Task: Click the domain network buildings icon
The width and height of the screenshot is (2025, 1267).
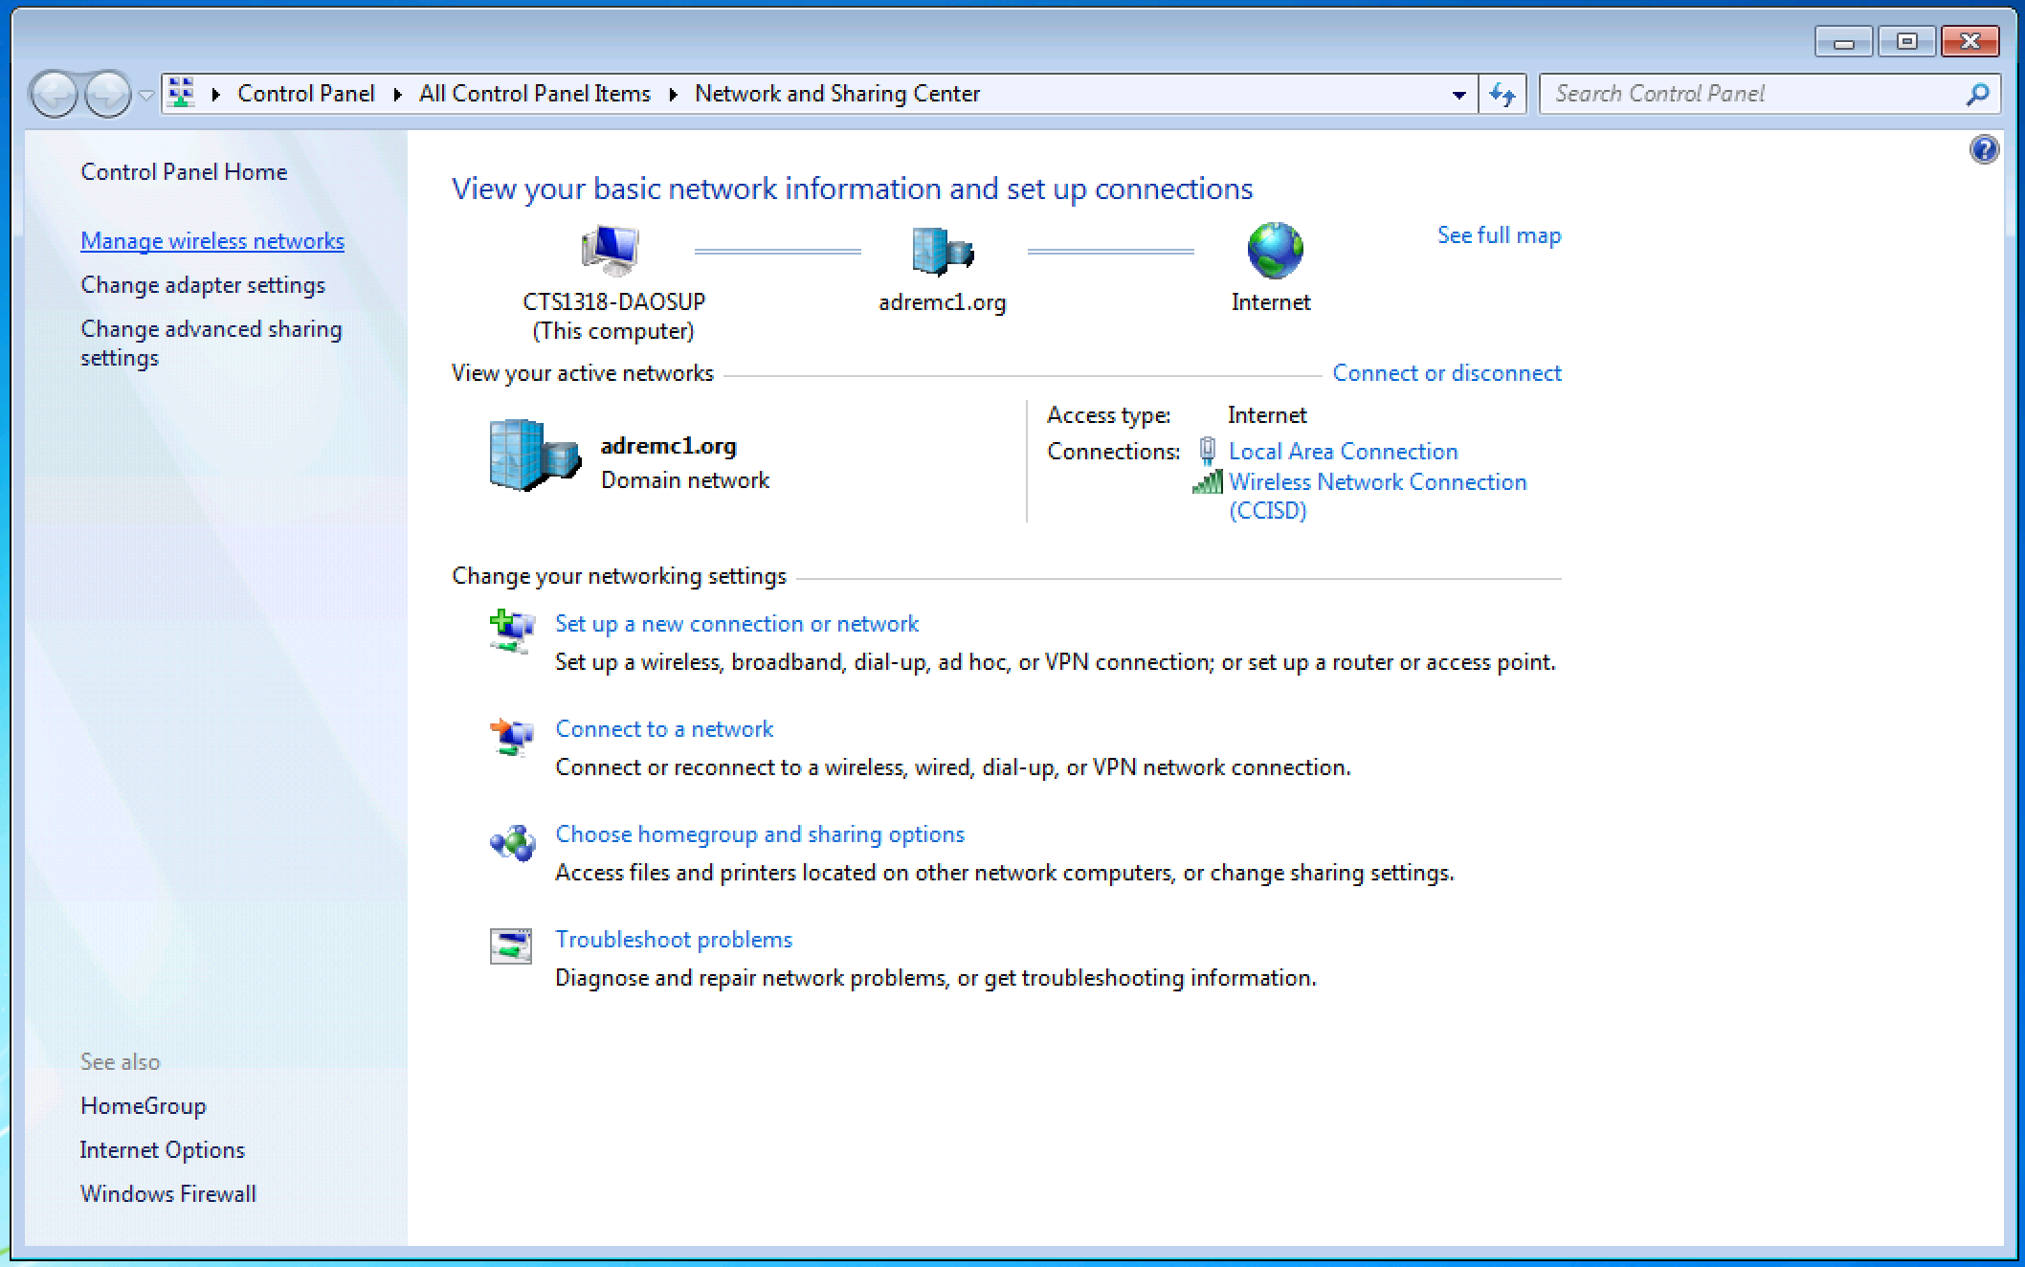Action: [x=534, y=456]
